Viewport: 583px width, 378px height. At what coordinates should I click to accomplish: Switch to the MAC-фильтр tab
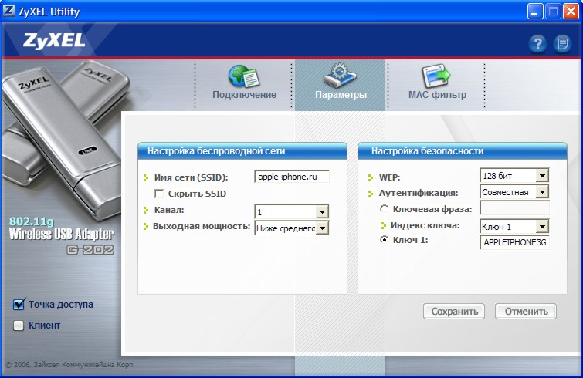click(437, 86)
